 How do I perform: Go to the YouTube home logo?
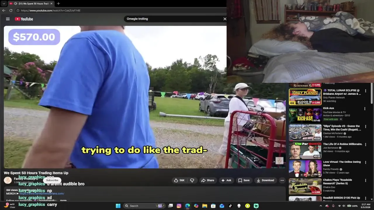(x=24, y=19)
